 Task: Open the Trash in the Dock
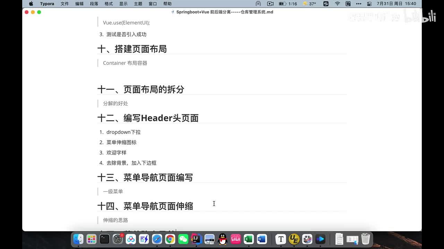pyautogui.click(x=366, y=239)
